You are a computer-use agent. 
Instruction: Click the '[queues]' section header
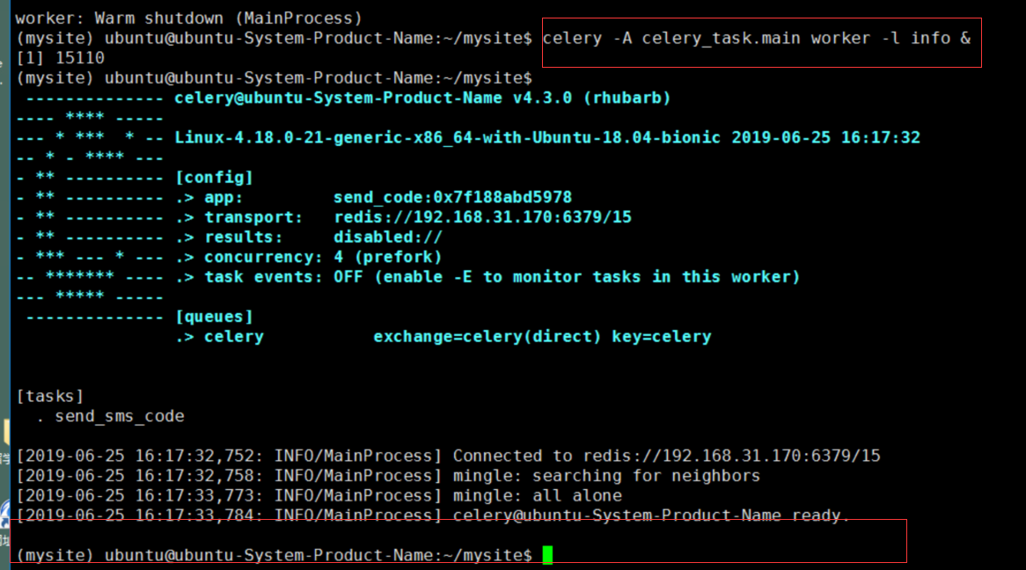click(214, 317)
